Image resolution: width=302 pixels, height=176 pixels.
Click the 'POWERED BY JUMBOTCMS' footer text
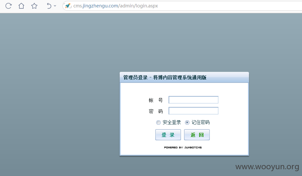point(183,147)
